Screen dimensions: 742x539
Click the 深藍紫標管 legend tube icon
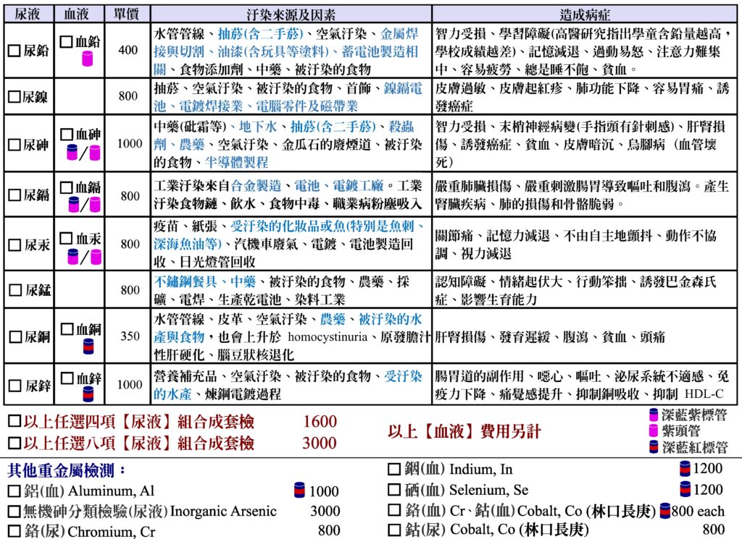[x=654, y=415]
